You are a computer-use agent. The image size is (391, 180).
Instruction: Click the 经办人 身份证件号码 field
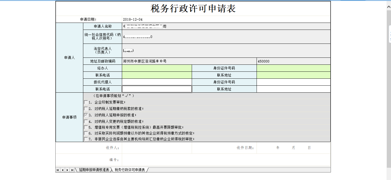pyautogui.click(x=293, y=68)
